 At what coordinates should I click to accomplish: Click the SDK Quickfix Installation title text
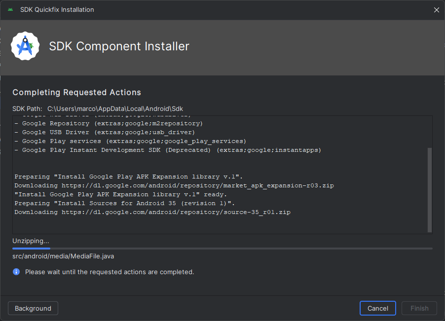pos(57,9)
